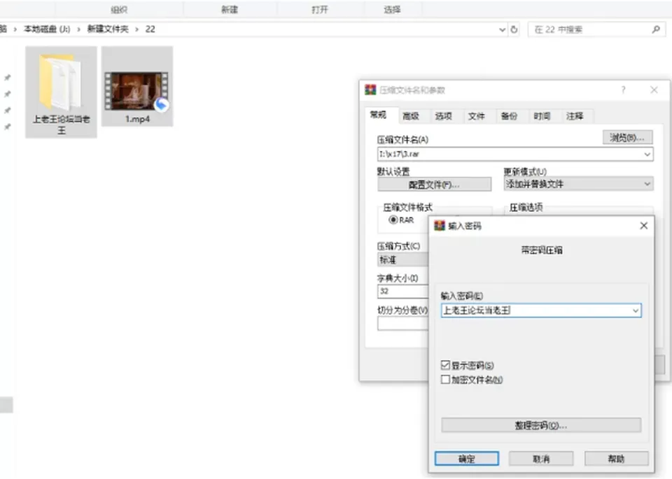Viewport: 672px width, 479px height.
Task: Click the WinRAR icon in 输入密码 title bar
Action: [440, 226]
